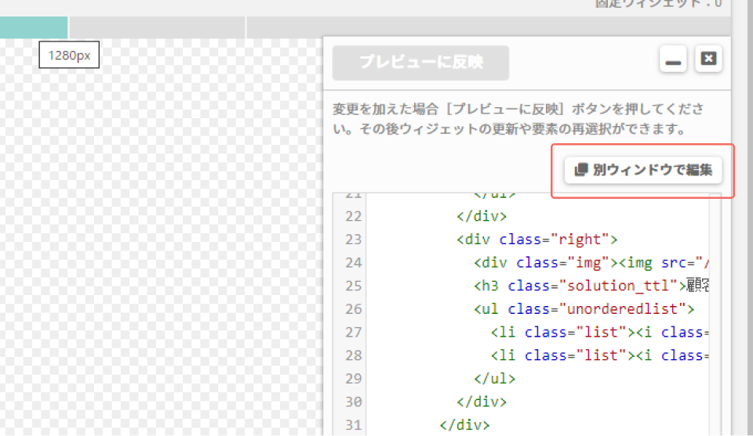This screenshot has height=436, width=753.
Task: Click the プレビューに反映 button
Action: pos(420,63)
